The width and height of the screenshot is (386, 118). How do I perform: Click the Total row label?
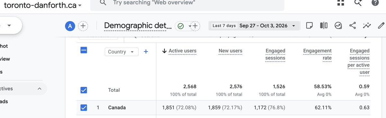pos(114,90)
